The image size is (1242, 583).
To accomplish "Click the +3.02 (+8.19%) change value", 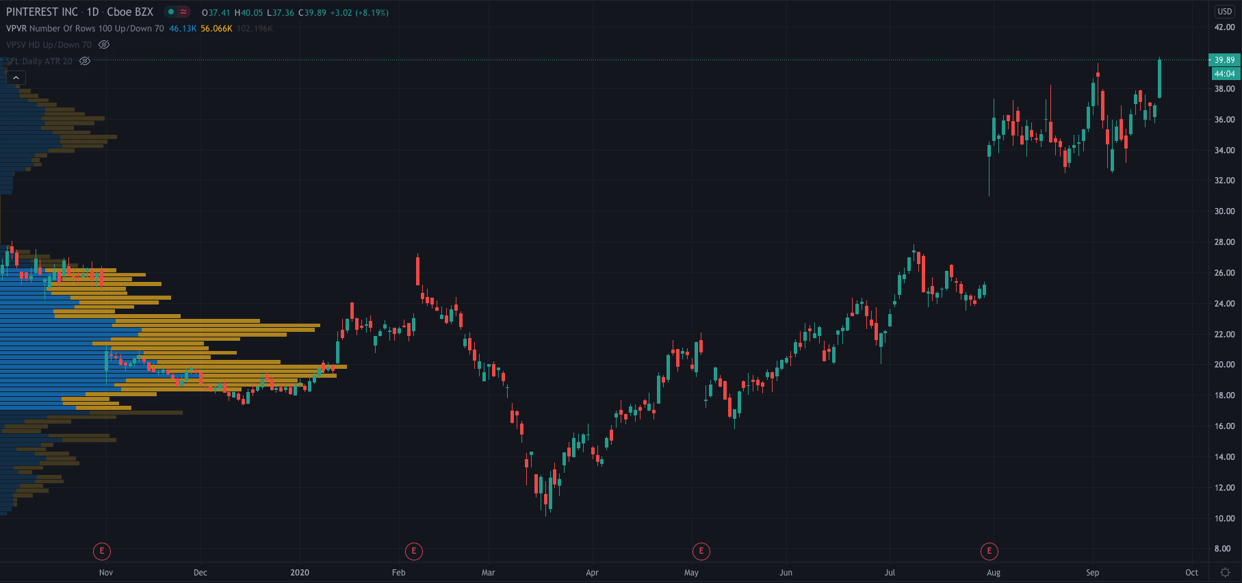I will tap(360, 12).
